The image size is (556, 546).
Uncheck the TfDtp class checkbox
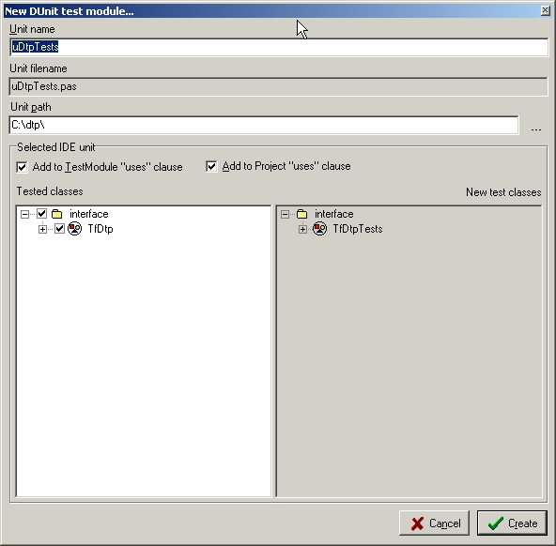(x=59, y=229)
